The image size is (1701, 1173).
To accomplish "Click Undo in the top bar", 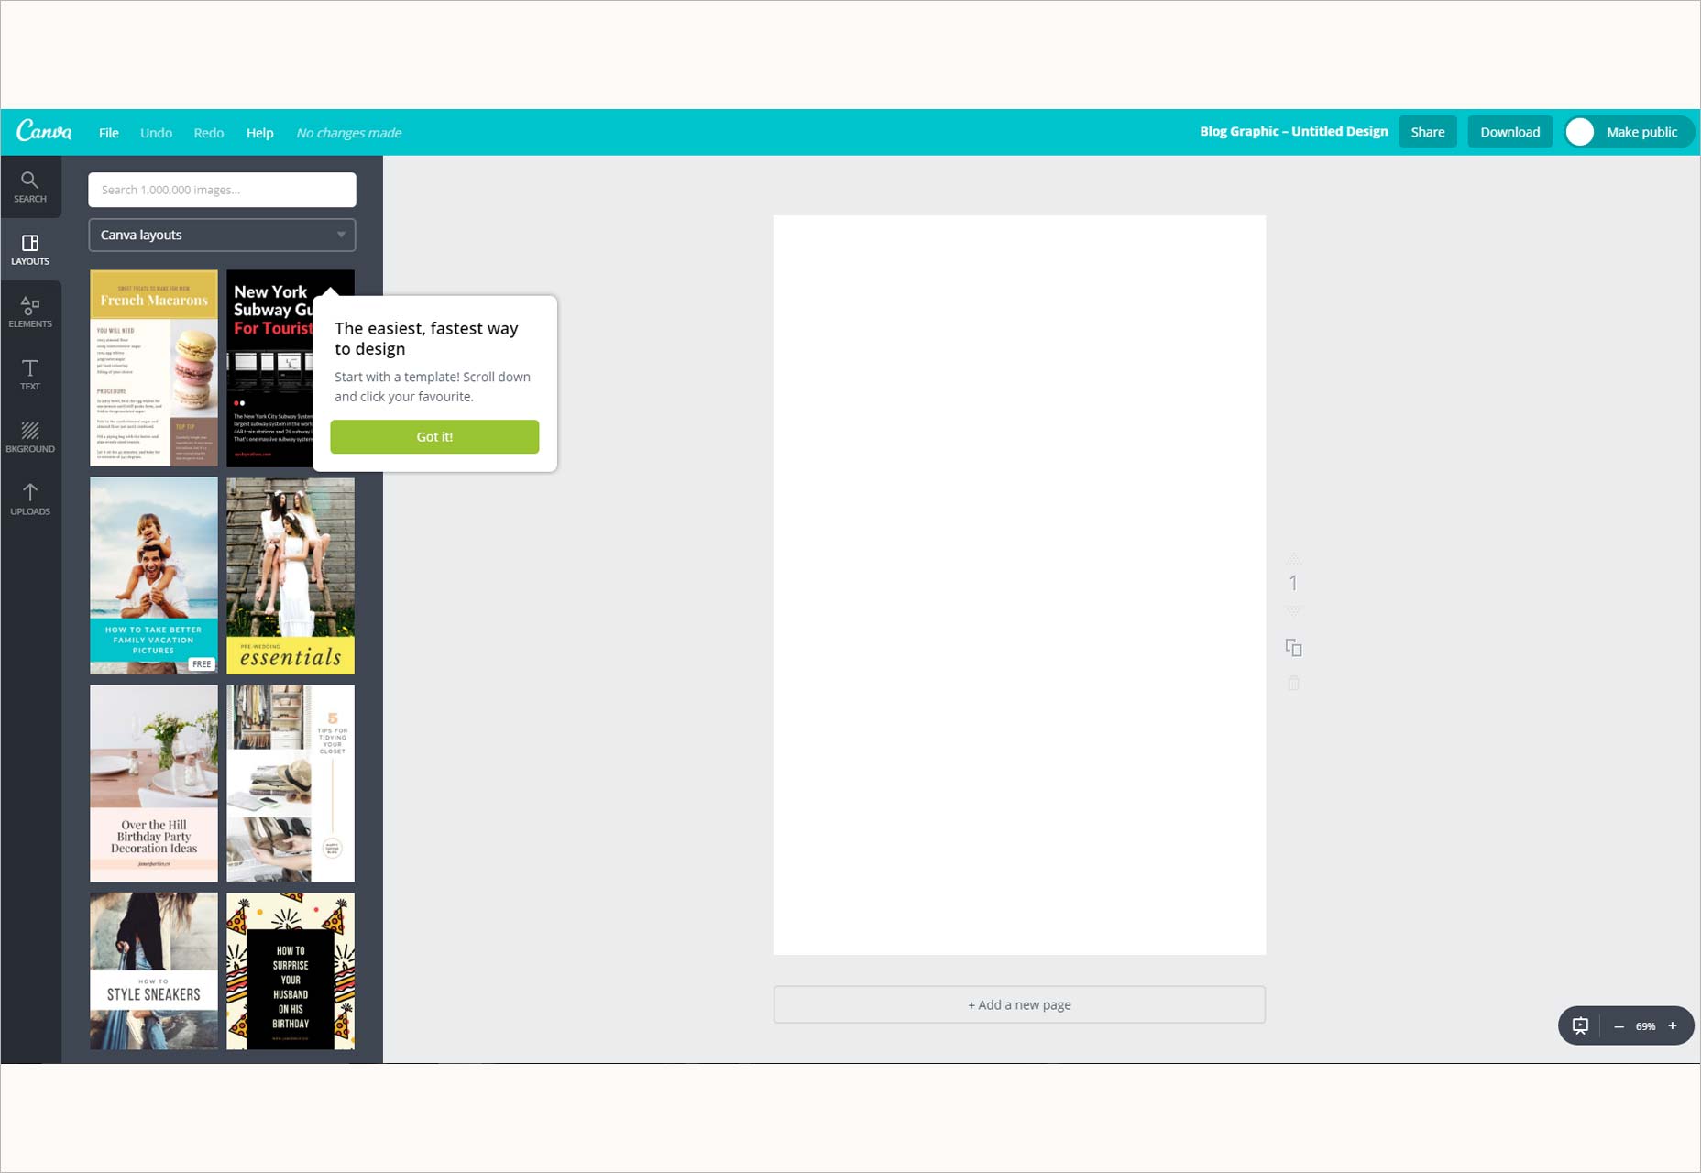I will pos(156,133).
